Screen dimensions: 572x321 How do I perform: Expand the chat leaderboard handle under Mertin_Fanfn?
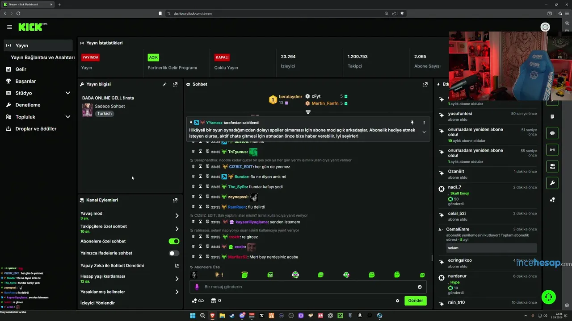pos(308,112)
